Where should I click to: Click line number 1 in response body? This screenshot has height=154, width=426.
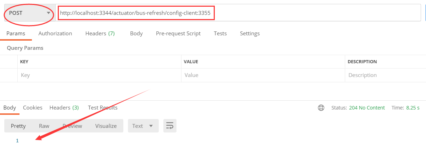[x=17, y=141]
